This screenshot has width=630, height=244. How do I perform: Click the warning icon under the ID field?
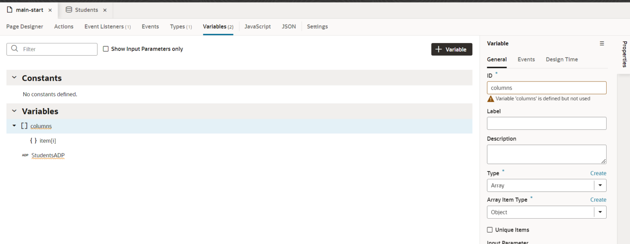491,98
